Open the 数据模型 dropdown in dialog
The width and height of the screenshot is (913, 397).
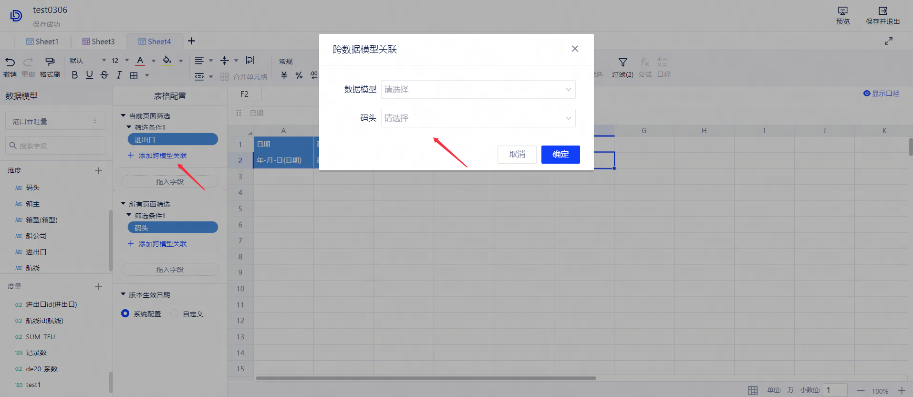(478, 90)
